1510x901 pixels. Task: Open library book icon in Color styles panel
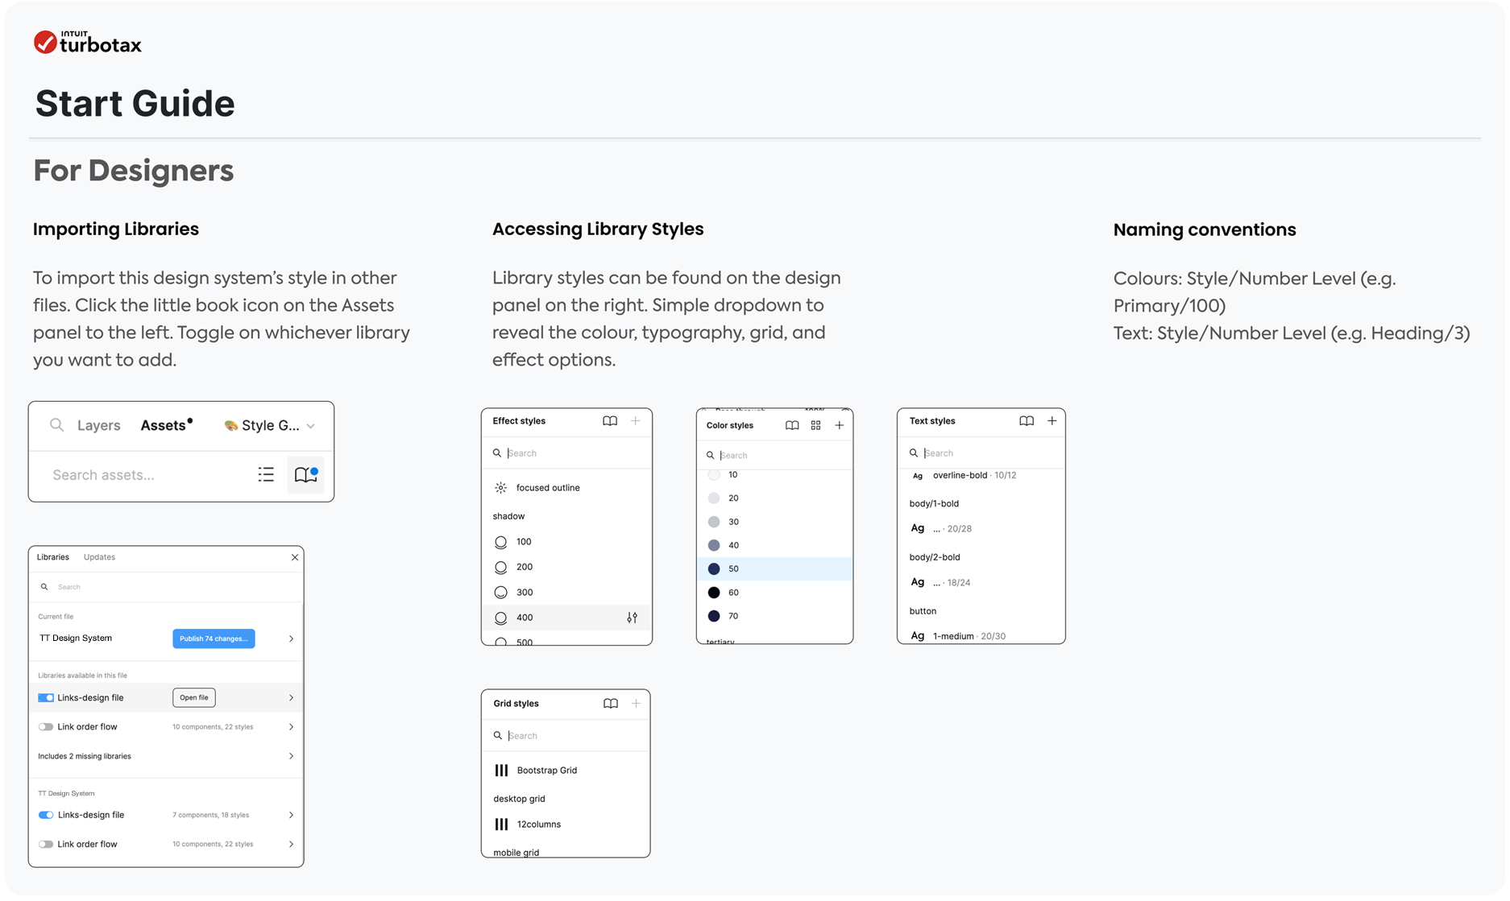(x=792, y=425)
